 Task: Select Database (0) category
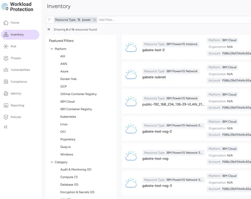(x=69, y=185)
